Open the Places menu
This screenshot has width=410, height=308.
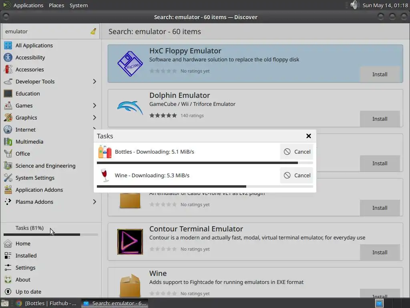pyautogui.click(x=56, y=5)
